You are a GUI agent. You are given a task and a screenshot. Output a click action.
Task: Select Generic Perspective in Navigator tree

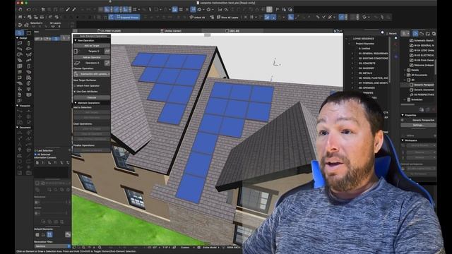tap(422, 85)
